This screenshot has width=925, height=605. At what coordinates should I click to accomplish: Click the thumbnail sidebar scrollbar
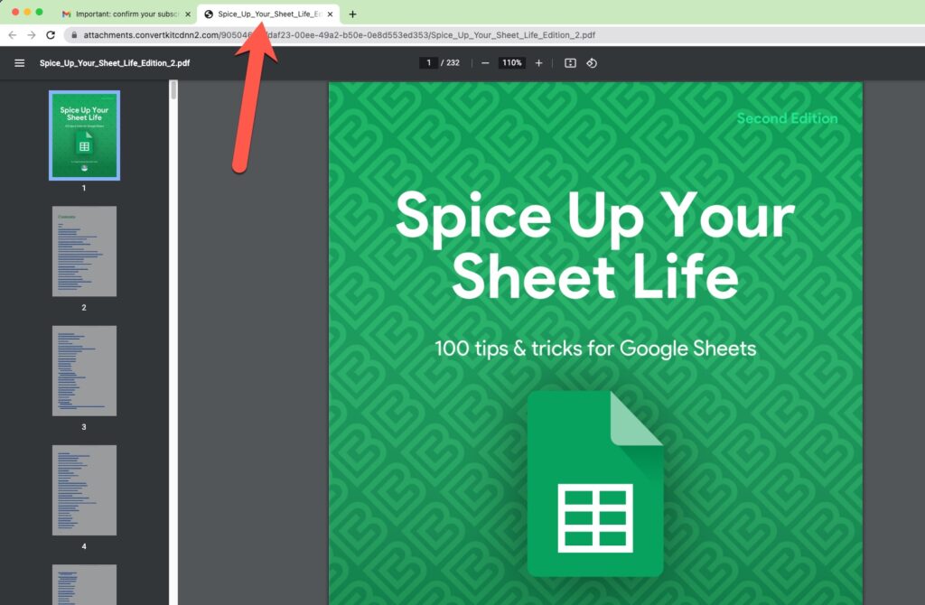click(x=173, y=89)
